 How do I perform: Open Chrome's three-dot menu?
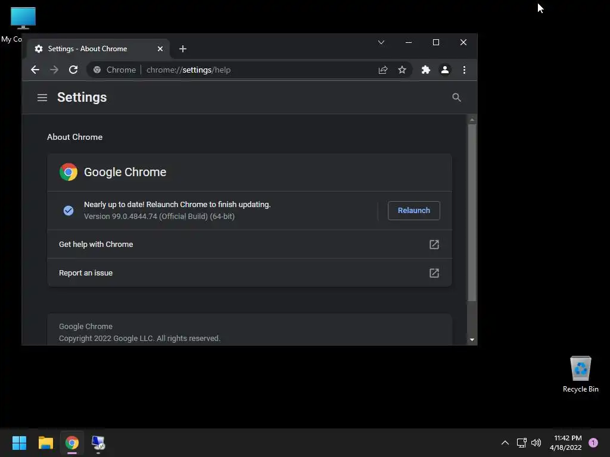(464, 70)
